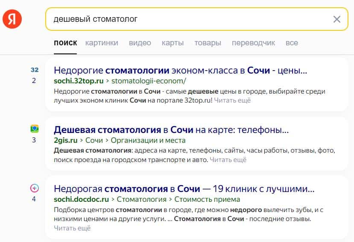Open «Дешевая стоматология в Сочи на карте» result
The width and height of the screenshot is (354, 242).
pyautogui.click(x=171, y=130)
